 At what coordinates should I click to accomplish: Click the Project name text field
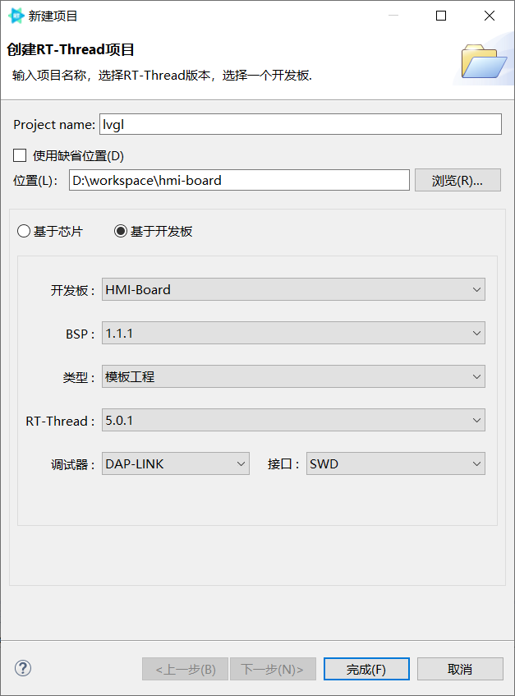(x=300, y=124)
